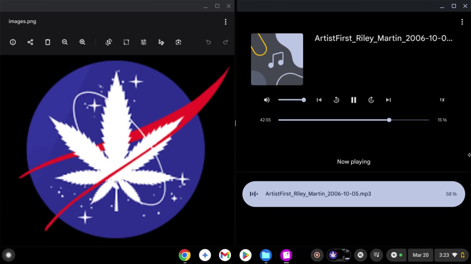Zoom out of the image
471x264 pixels.
(65, 42)
